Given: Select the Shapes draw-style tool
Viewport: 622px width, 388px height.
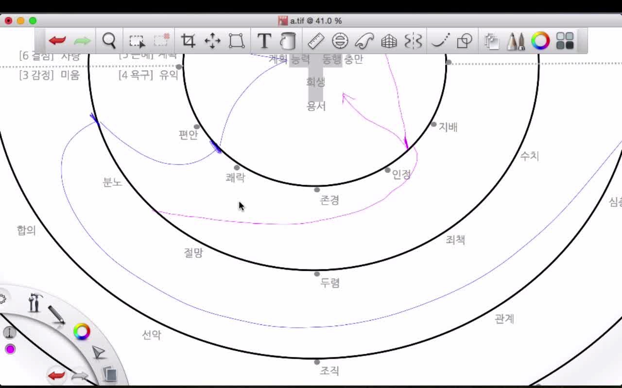Looking at the screenshot, I should coord(465,41).
